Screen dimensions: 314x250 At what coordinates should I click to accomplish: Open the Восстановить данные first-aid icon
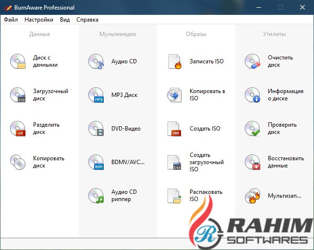(253, 162)
